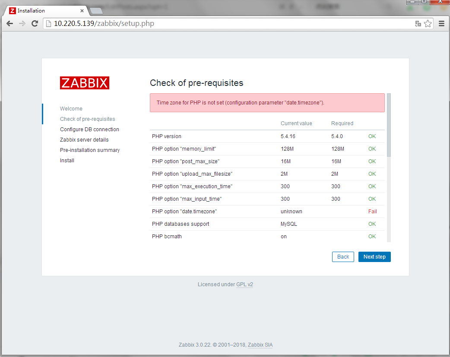
Task: Click the "MySQL" value
Action: pos(289,224)
